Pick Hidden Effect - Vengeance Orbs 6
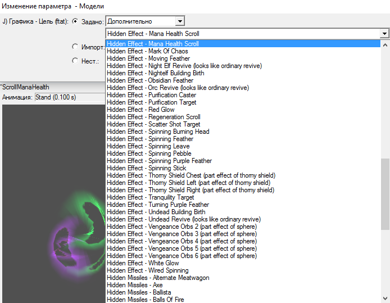Screen dimensions: 390x303 (243, 255)
